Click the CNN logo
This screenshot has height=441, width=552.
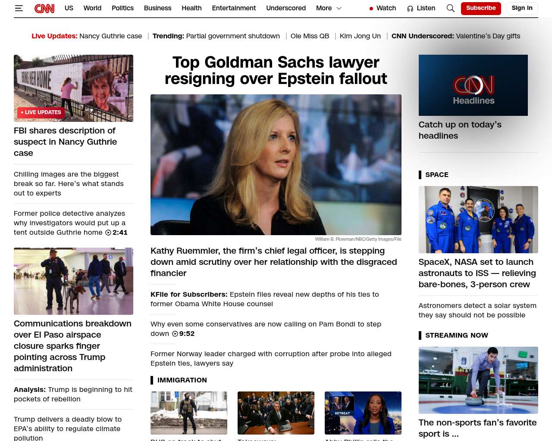pyautogui.click(x=44, y=8)
